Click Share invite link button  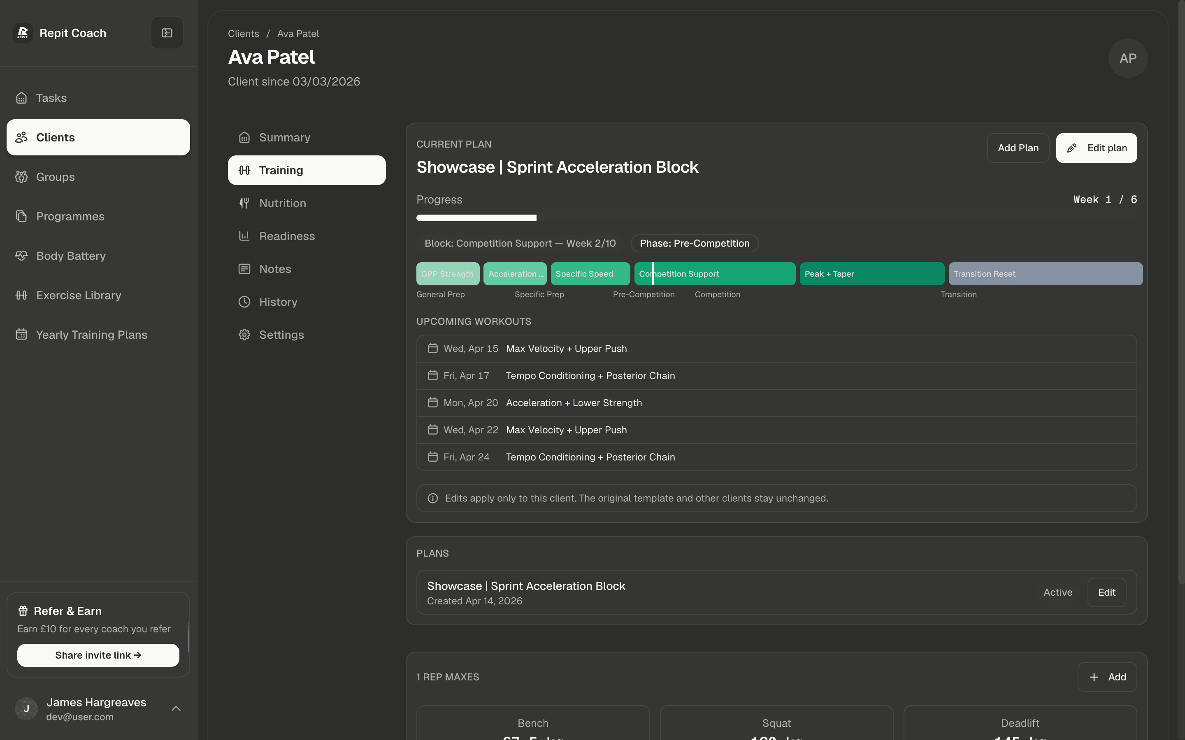pos(98,655)
